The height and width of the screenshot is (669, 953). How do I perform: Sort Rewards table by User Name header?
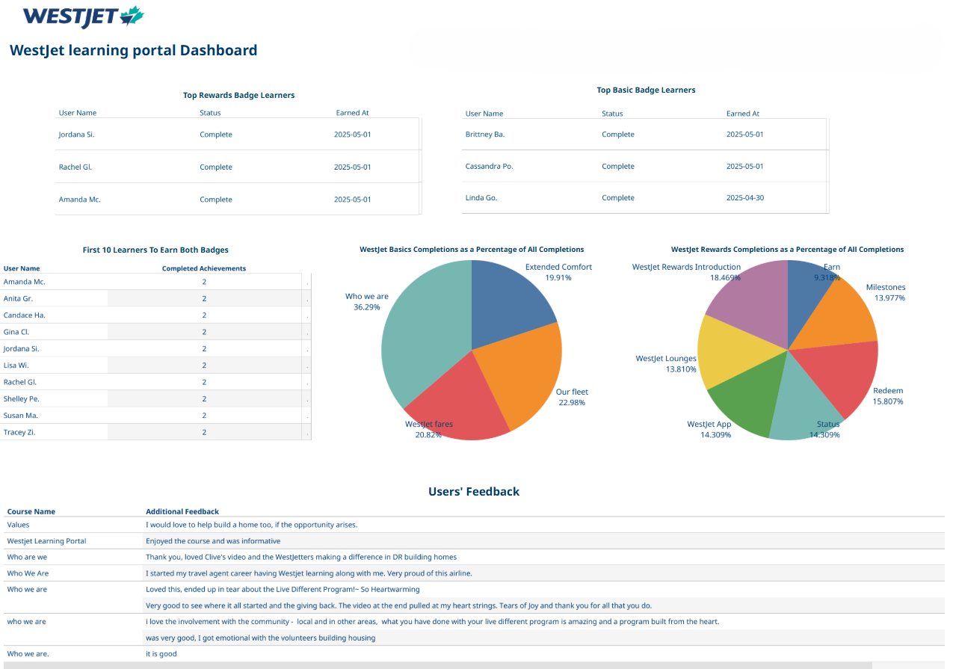(x=78, y=113)
